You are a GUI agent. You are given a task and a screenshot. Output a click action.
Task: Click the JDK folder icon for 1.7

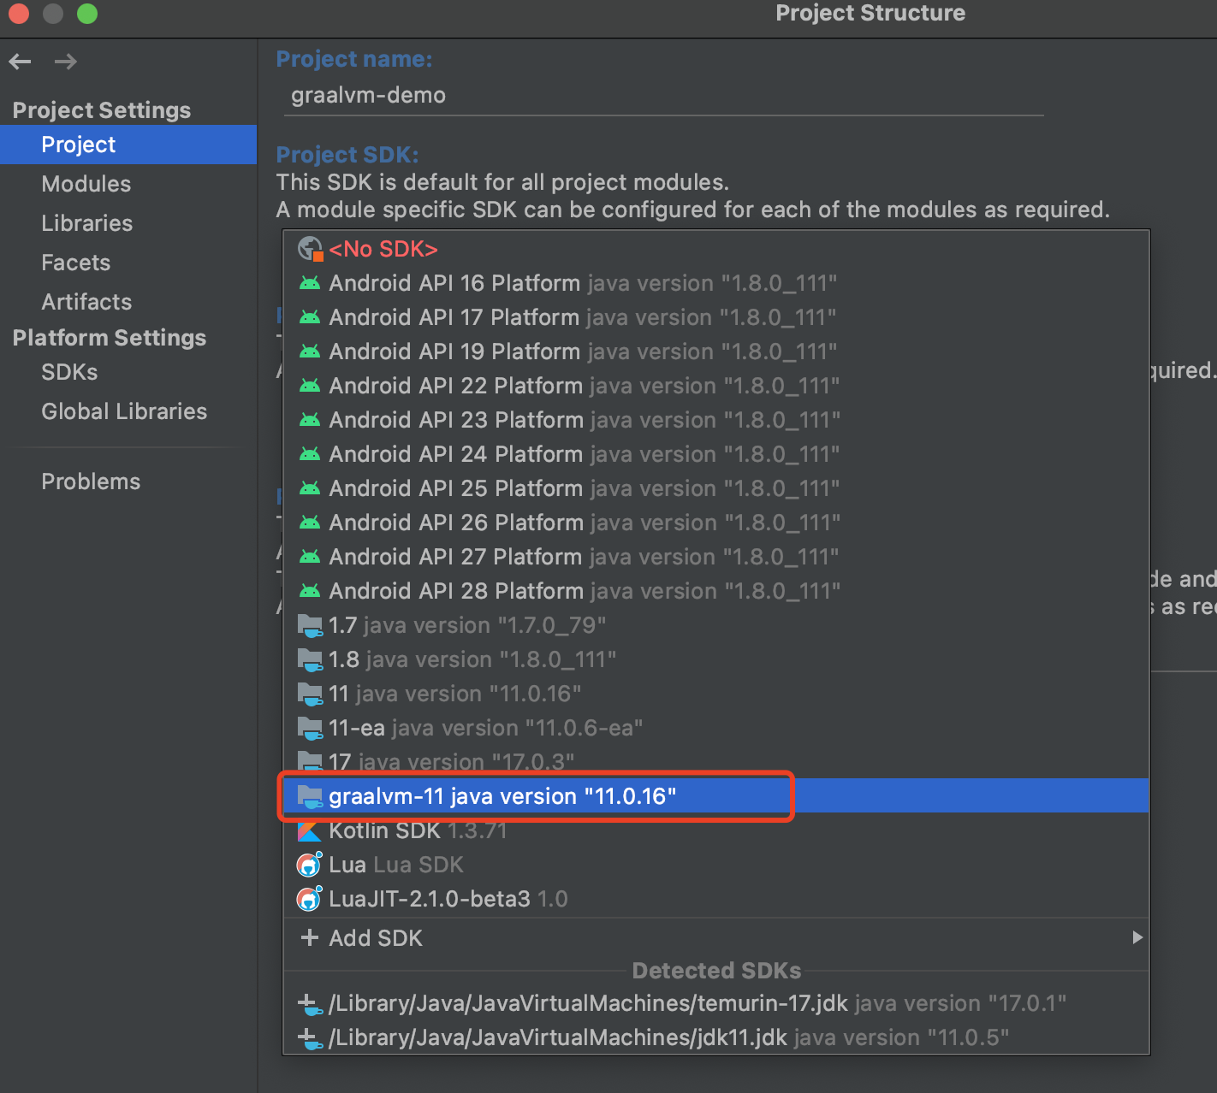click(310, 626)
